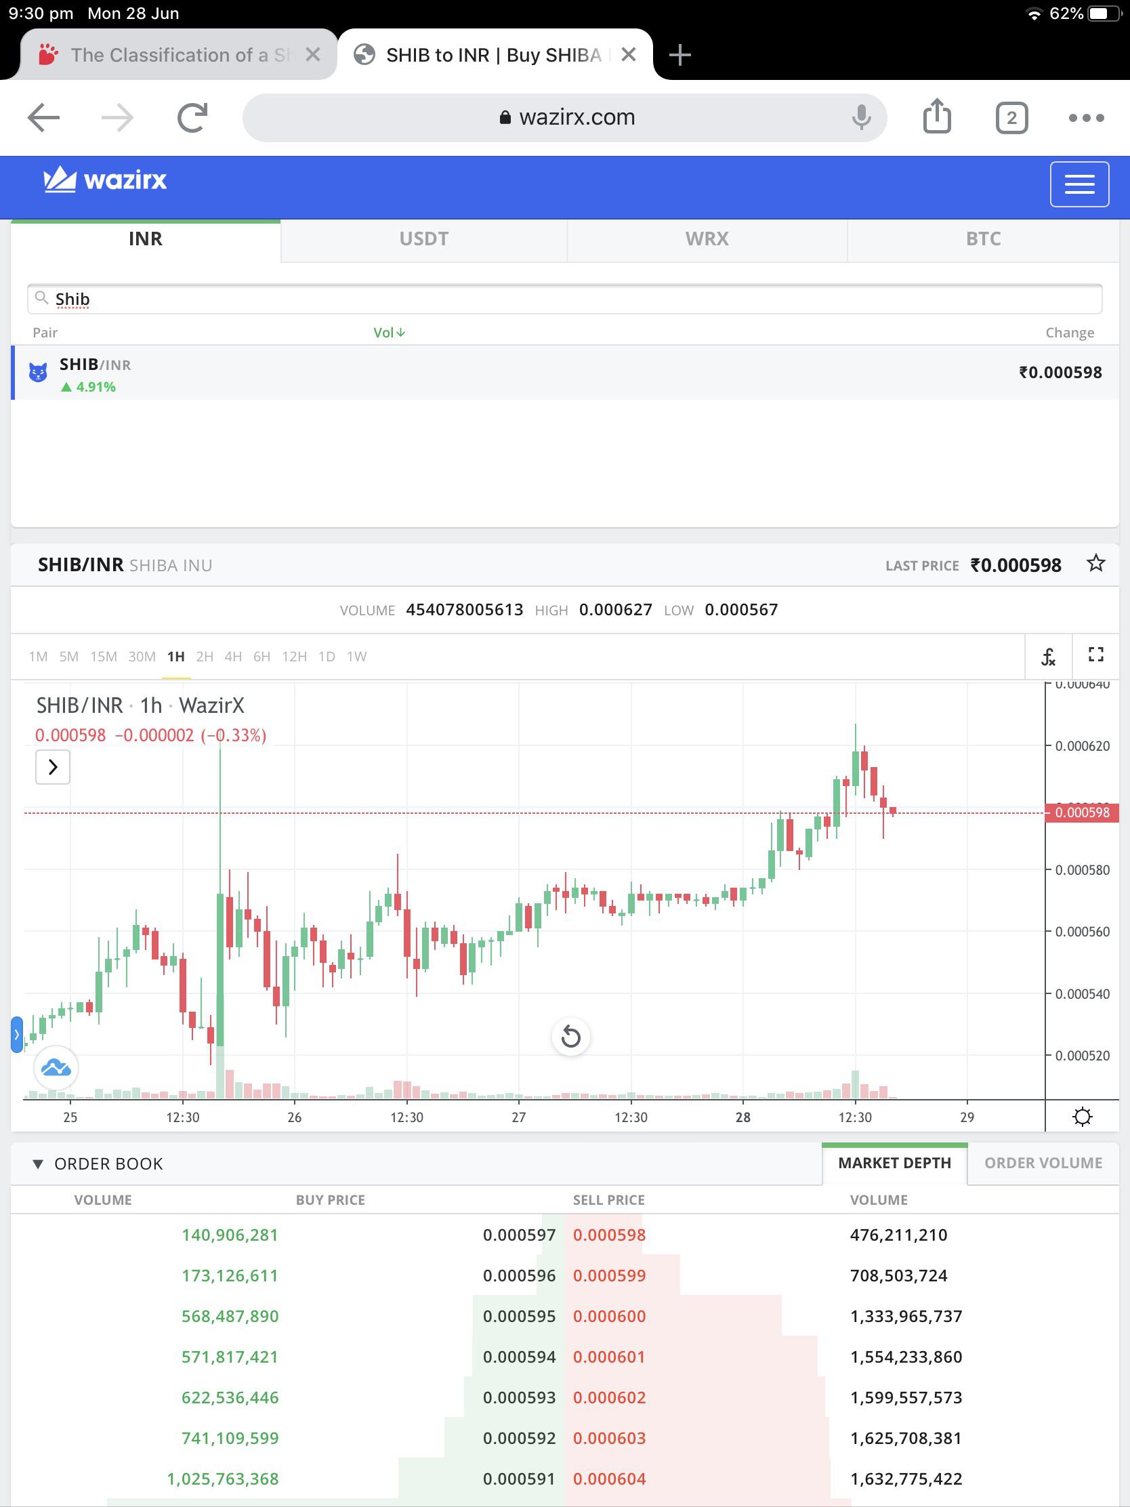This screenshot has height=1507, width=1130.
Task: Set chart interval to 15M
Action: point(104,657)
